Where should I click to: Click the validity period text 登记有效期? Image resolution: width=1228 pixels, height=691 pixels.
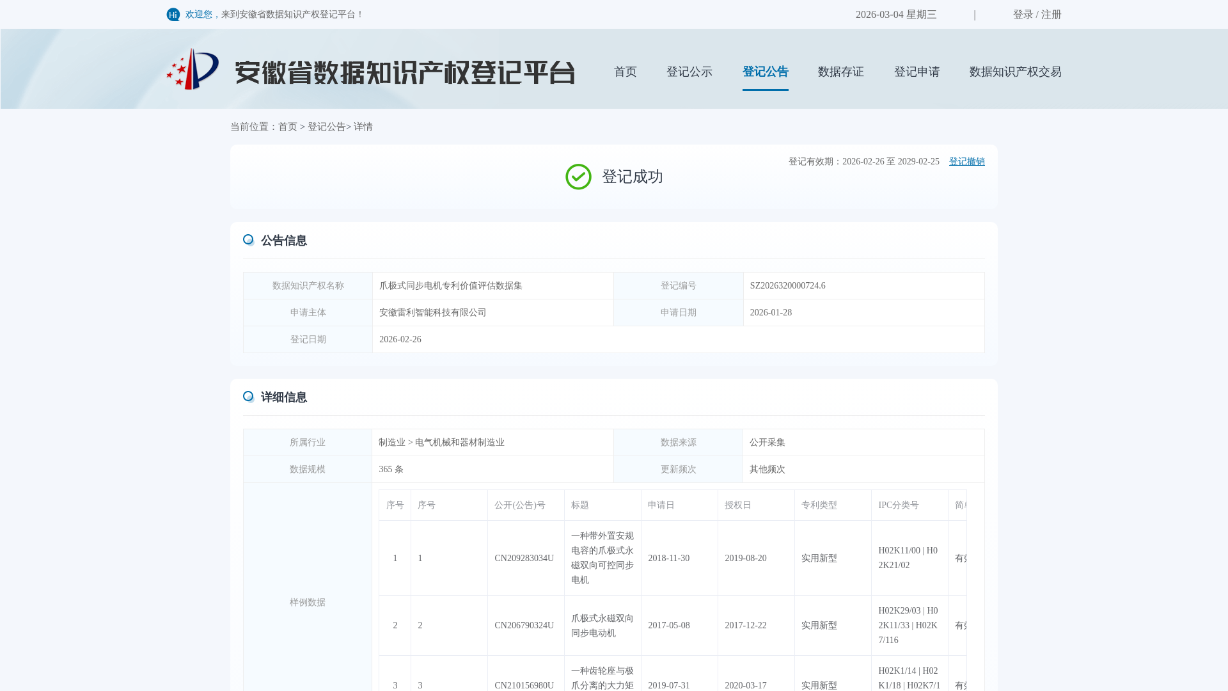coord(864,162)
